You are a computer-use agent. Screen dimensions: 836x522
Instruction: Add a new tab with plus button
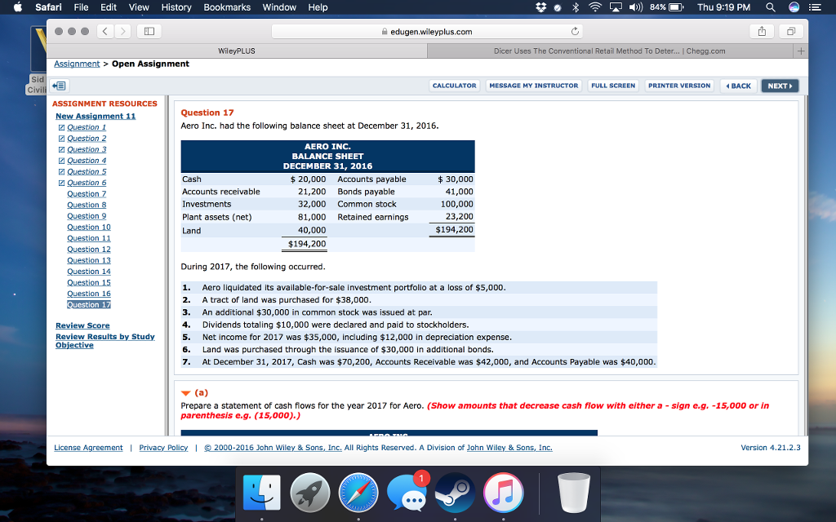click(800, 51)
